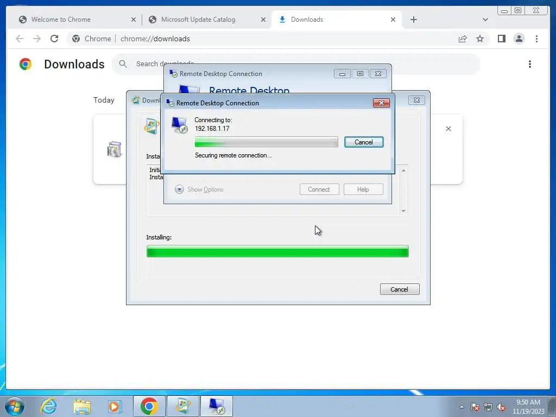The image size is (556, 417).
Task: Show hidden system tray icons
Action: (462, 407)
